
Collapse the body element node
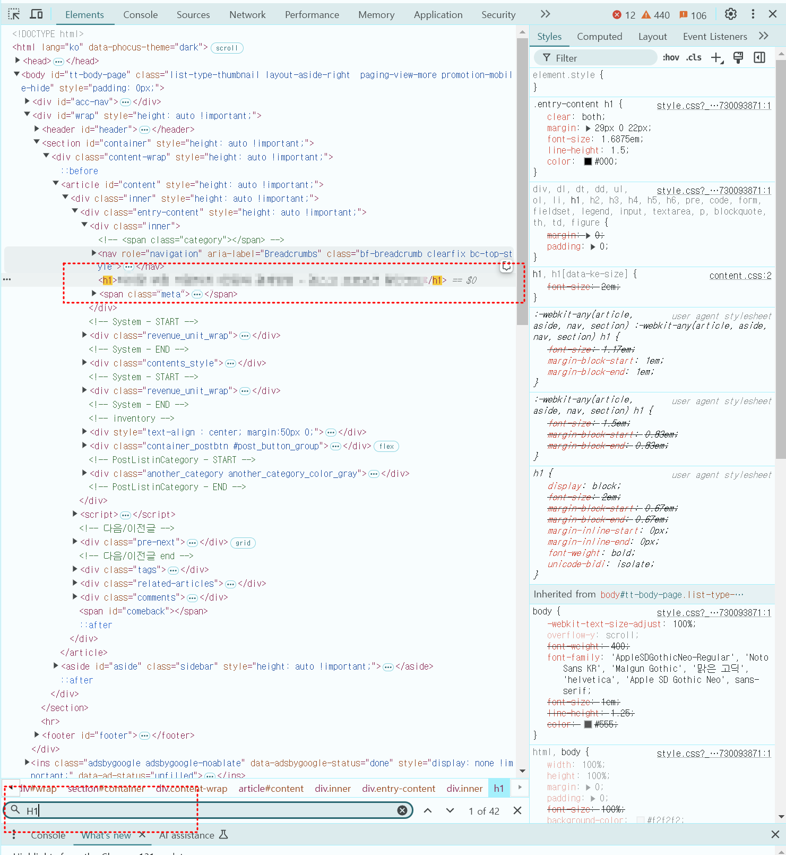pyautogui.click(x=16, y=74)
